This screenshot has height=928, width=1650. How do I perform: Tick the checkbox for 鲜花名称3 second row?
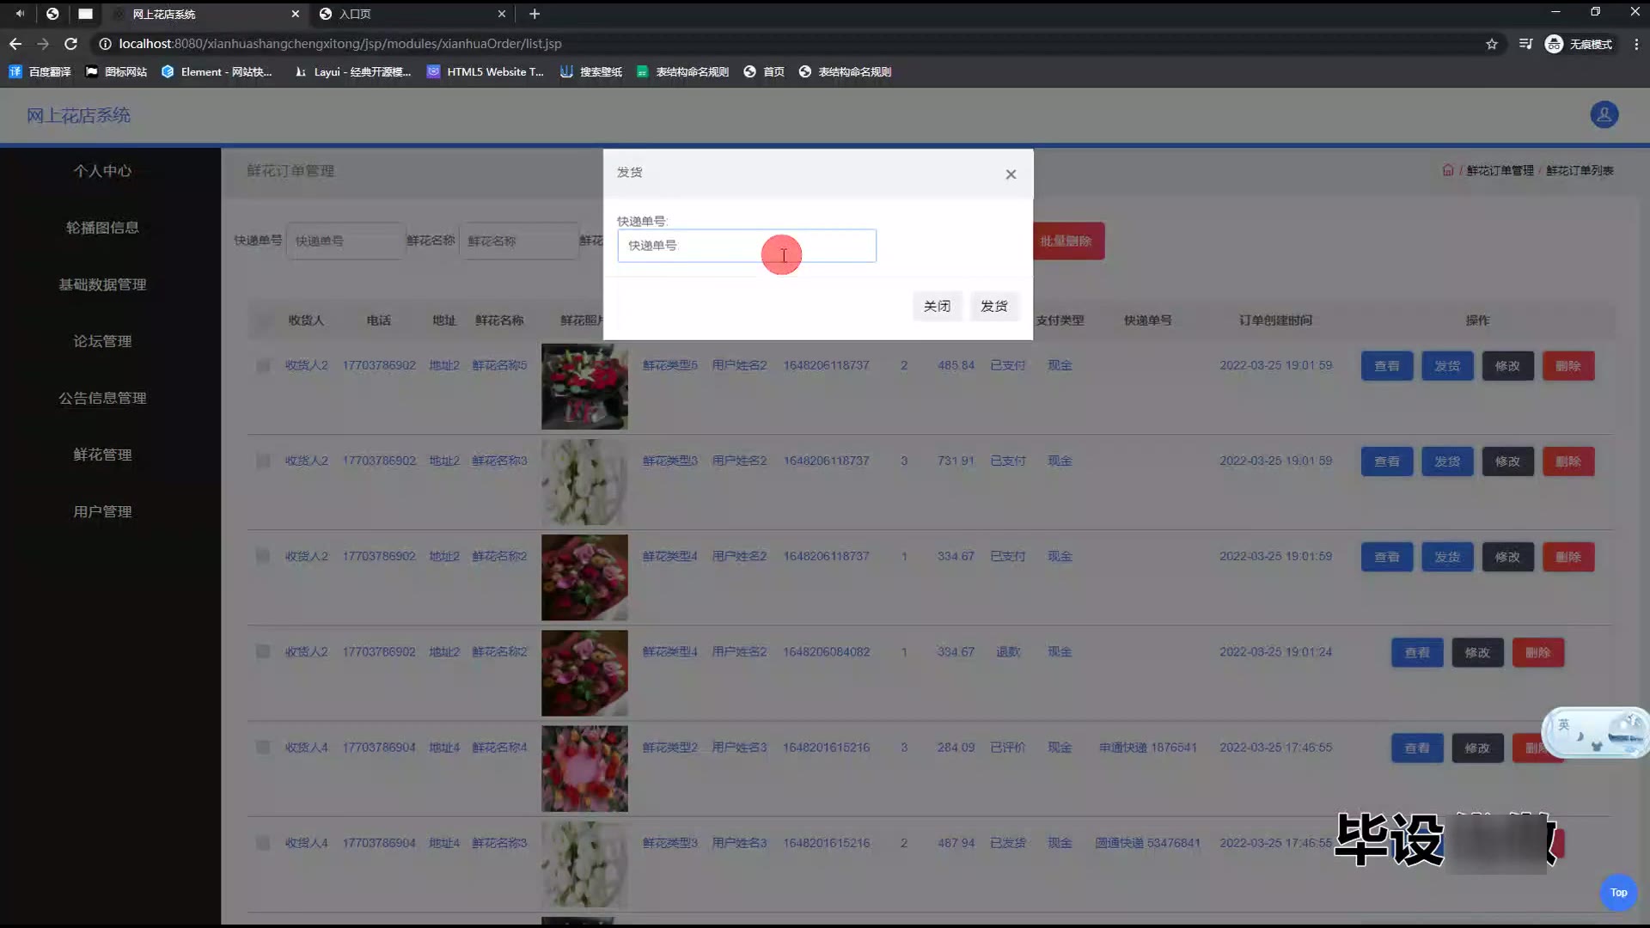pos(263,461)
